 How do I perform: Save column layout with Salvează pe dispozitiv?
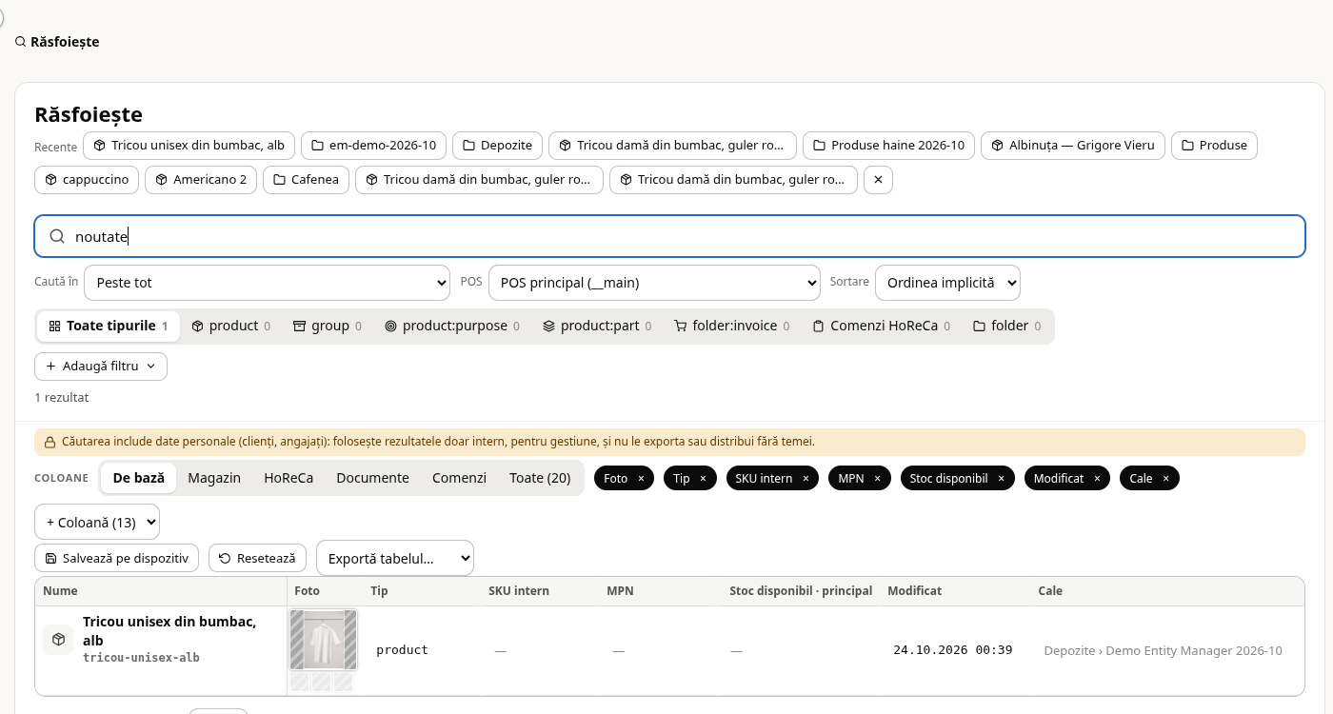(x=116, y=558)
